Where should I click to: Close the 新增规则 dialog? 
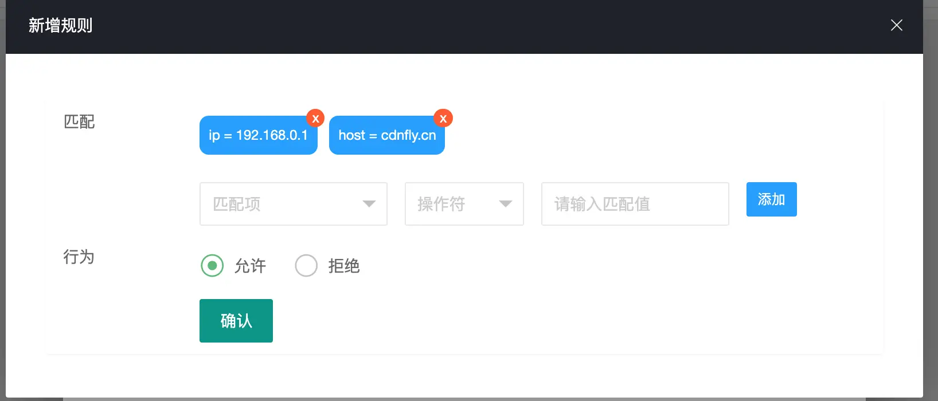coord(896,25)
